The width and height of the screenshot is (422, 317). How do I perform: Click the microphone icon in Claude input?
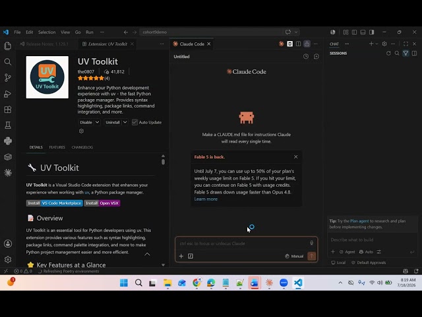[x=311, y=243]
